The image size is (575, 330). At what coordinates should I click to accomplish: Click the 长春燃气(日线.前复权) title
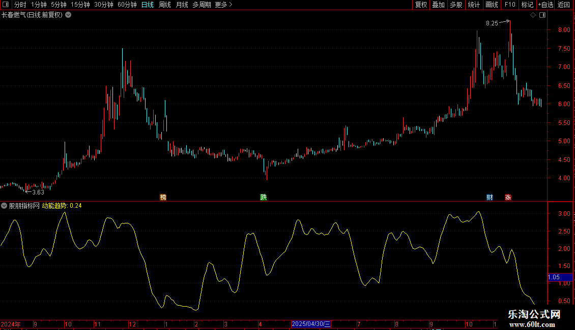[32, 15]
